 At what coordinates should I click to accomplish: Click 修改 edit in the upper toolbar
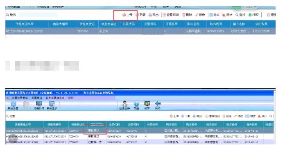click(x=200, y=15)
